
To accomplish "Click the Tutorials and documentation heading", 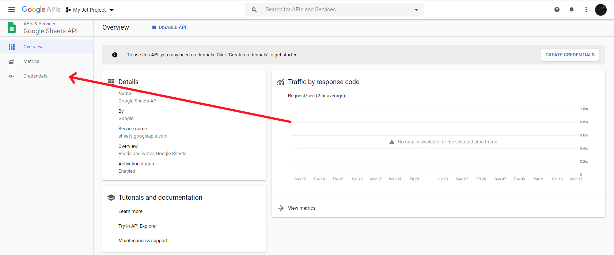I will (x=160, y=198).
